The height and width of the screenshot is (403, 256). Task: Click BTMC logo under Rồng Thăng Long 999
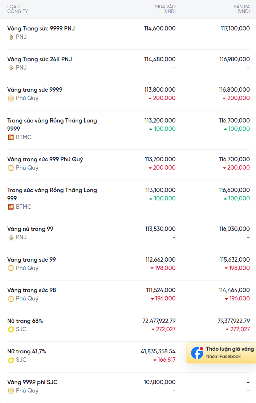(11, 207)
